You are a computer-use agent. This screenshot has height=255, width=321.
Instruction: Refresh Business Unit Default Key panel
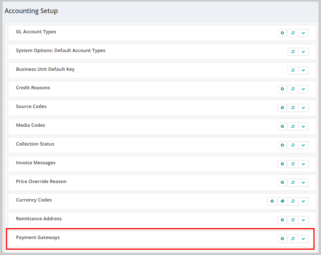(x=293, y=70)
